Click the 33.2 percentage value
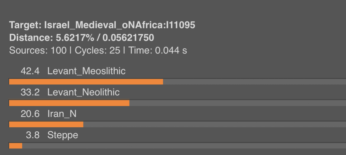Screen dimensions: 346x155 tap(30, 92)
